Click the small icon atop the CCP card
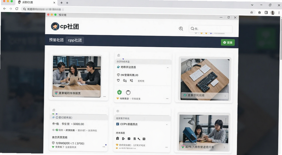The height and width of the screenshot is (155, 282). click(x=118, y=111)
